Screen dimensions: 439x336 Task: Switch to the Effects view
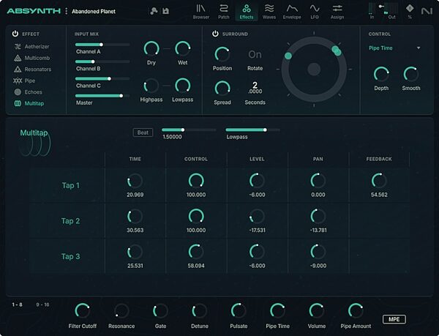tap(247, 12)
